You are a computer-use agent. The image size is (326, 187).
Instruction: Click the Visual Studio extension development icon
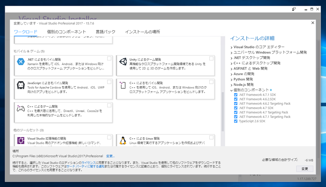(21, 141)
